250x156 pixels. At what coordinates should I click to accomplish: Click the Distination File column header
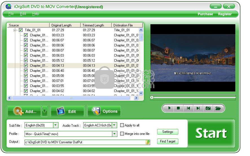[x=127, y=25]
